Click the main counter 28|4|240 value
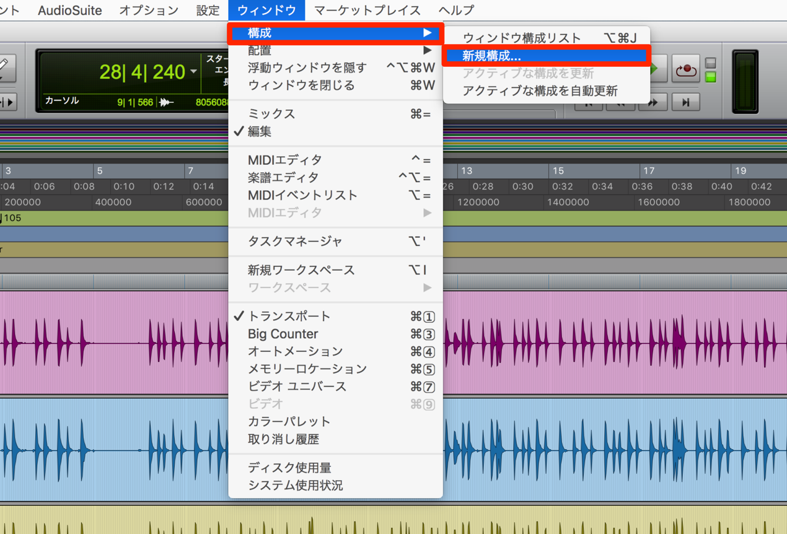 click(x=142, y=72)
